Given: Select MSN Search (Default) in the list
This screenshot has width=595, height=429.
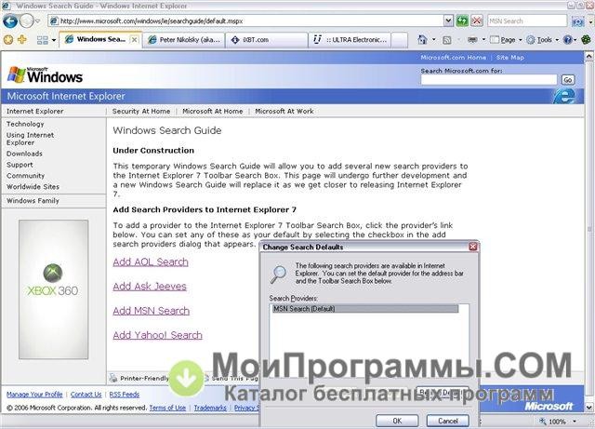Looking at the screenshot, I should click(x=365, y=309).
